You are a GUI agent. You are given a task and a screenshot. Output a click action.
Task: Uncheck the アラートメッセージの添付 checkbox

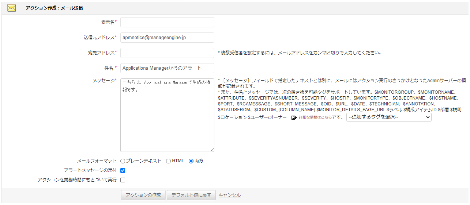click(x=123, y=170)
